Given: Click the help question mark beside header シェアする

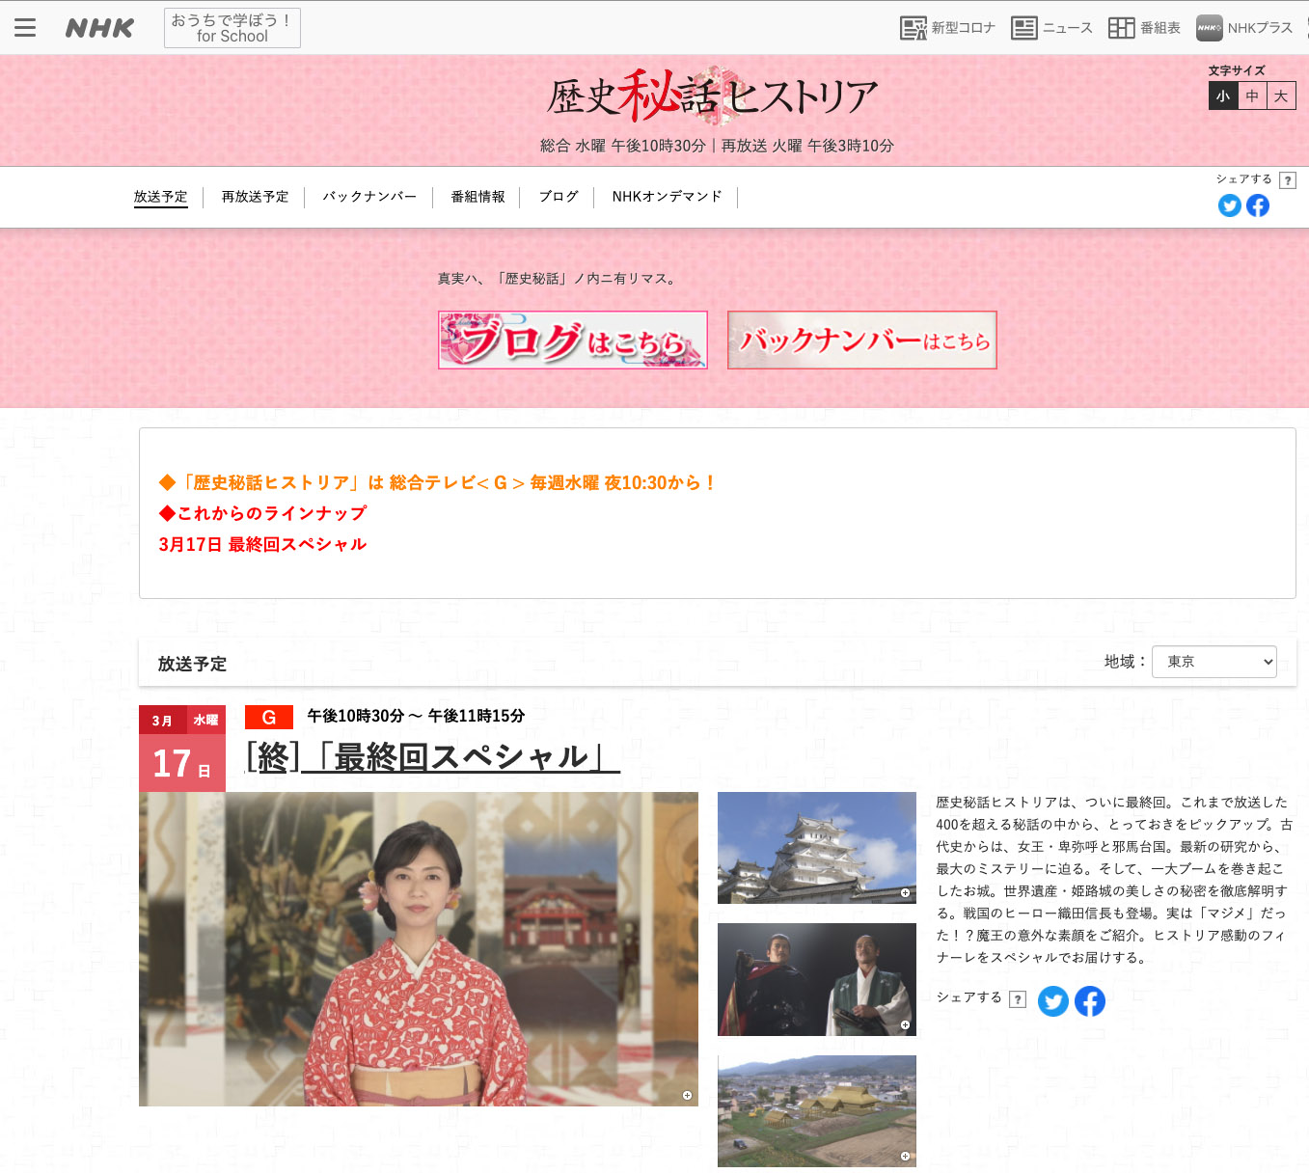Looking at the screenshot, I should [1287, 180].
